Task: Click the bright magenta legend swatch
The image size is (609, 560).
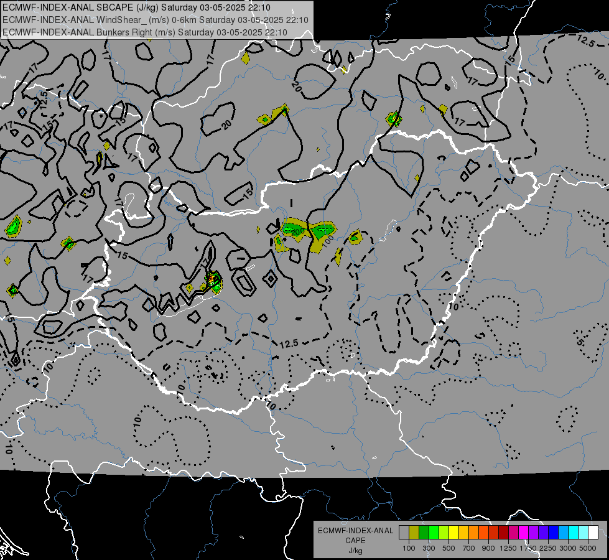Action: pos(524,533)
